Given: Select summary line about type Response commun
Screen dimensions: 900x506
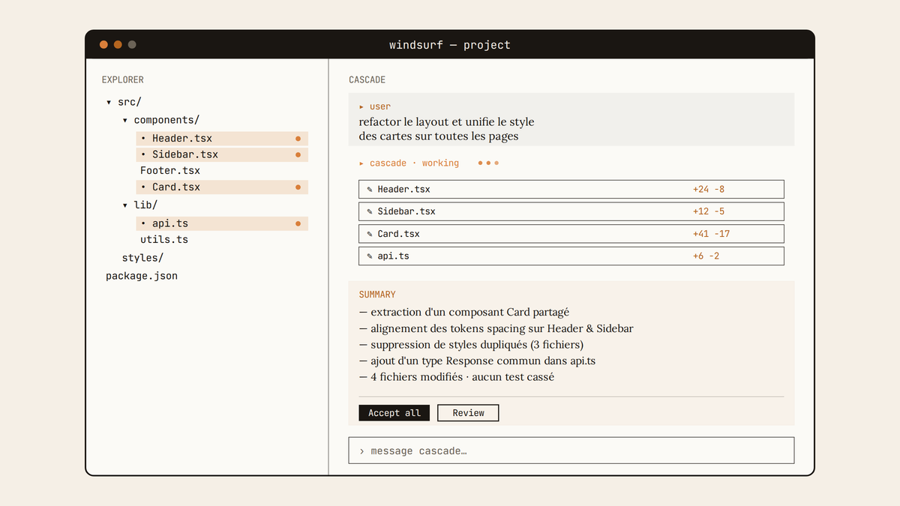Looking at the screenshot, I should coord(478,361).
